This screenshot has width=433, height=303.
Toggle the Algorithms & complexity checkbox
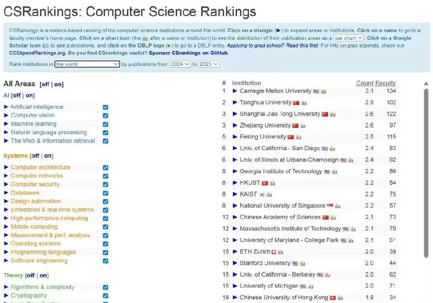click(106, 287)
